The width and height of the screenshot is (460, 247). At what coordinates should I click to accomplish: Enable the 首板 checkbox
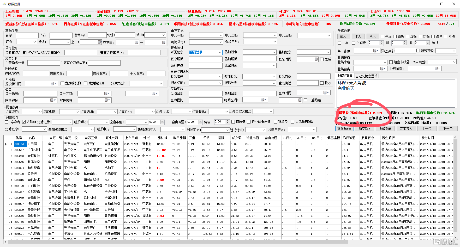pyautogui.click(x=395, y=36)
